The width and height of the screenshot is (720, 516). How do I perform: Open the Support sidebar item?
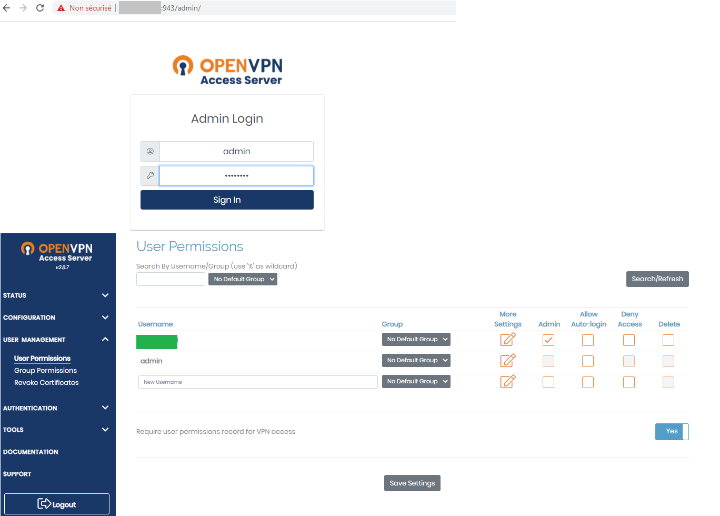click(17, 474)
